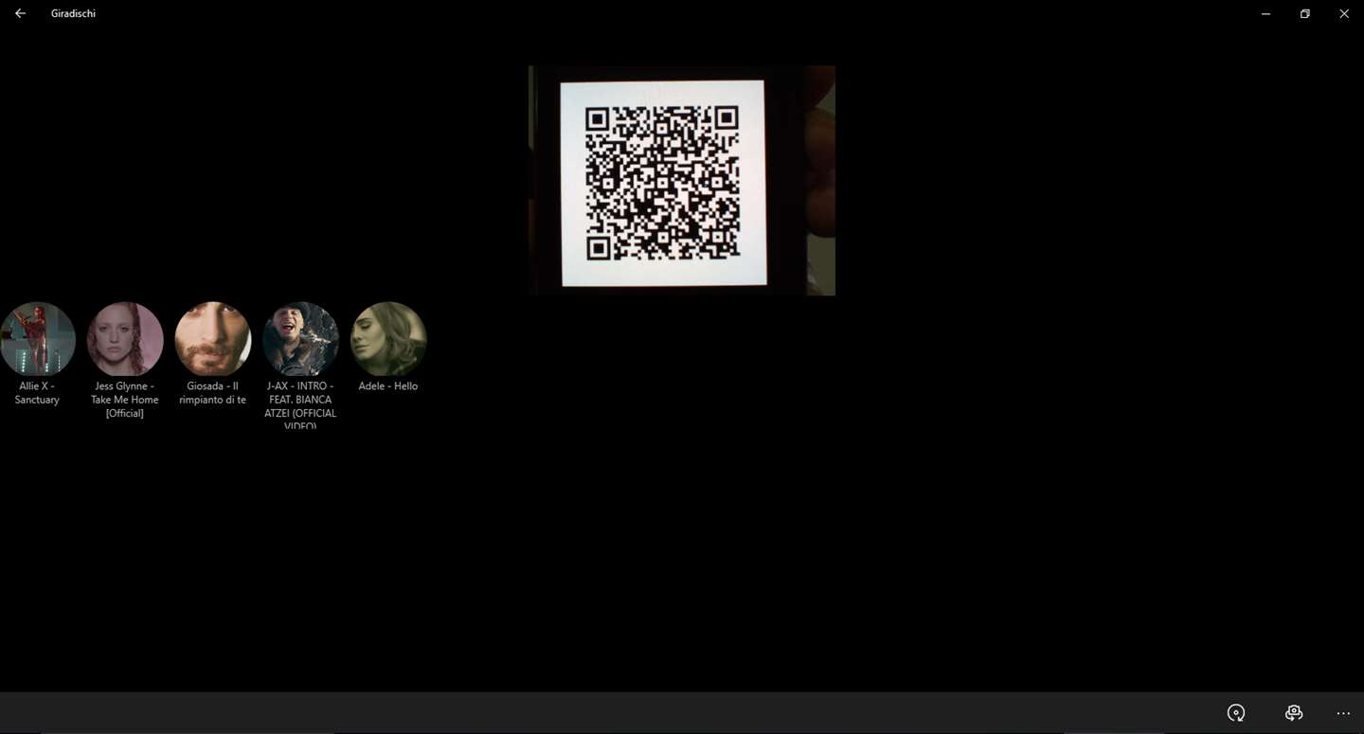Choose the Giosada - Il rimpianto di te thumbnail
The width and height of the screenshot is (1364, 734).
[213, 339]
